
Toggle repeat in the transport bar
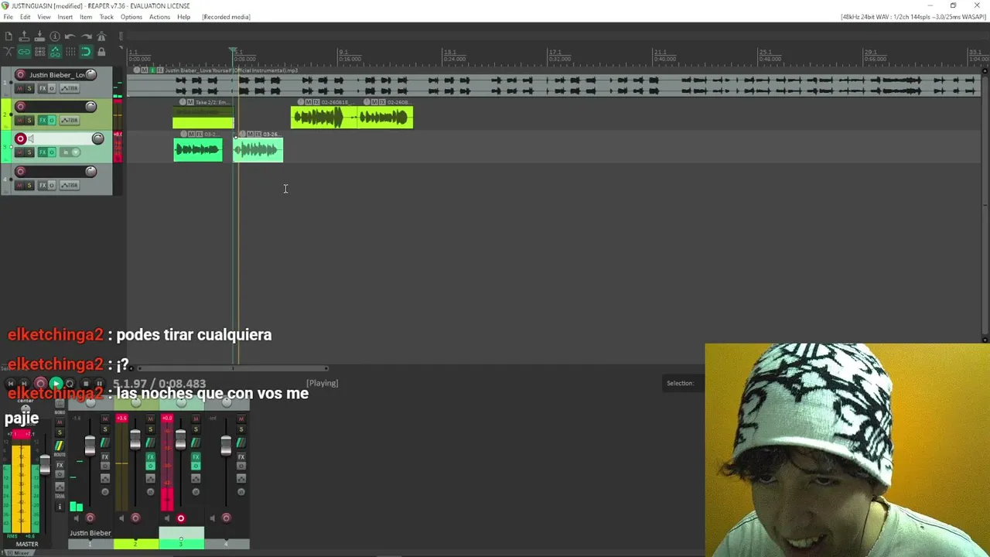(x=70, y=384)
